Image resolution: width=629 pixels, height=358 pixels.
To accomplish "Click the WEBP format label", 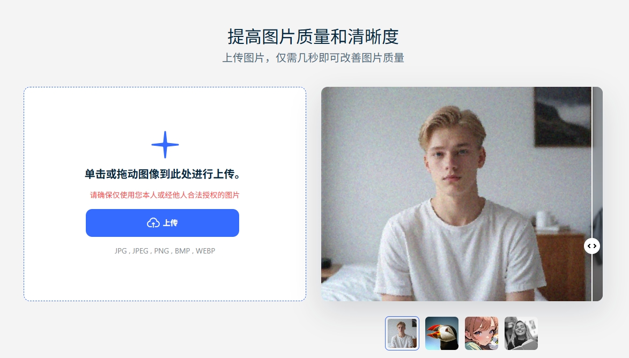I will coord(205,251).
